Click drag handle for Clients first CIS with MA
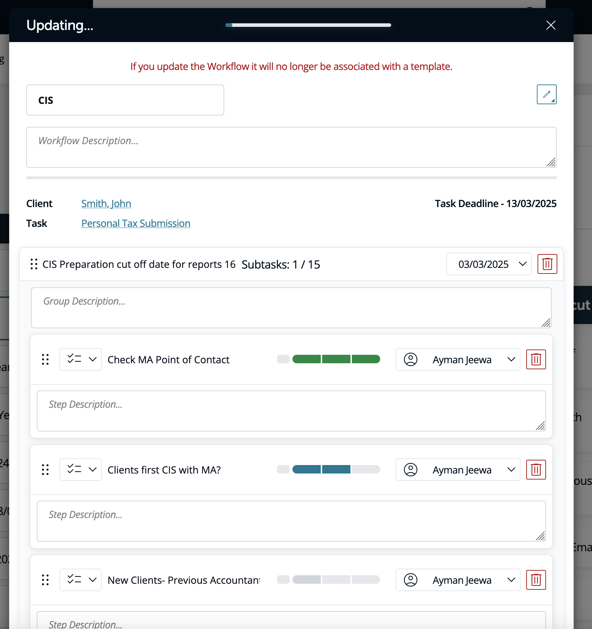The image size is (592, 629). point(45,470)
